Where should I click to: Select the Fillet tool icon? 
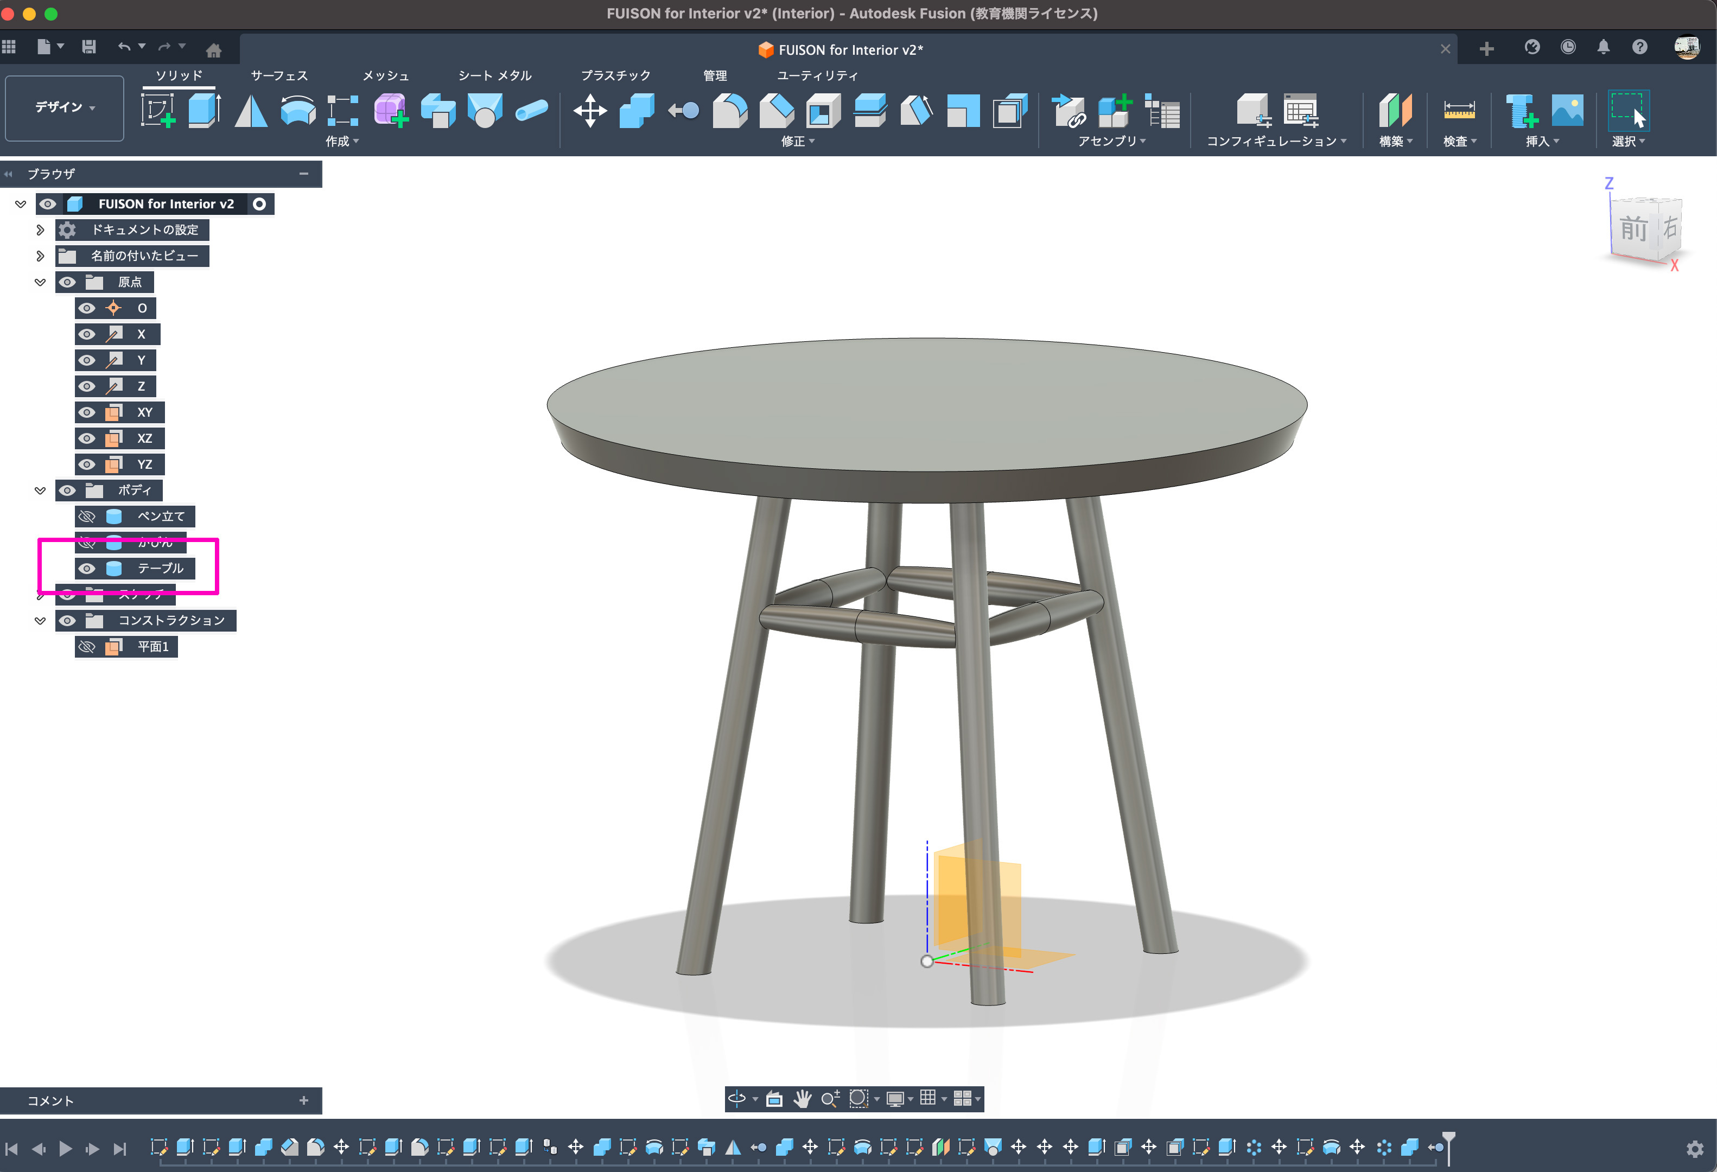coord(729,111)
